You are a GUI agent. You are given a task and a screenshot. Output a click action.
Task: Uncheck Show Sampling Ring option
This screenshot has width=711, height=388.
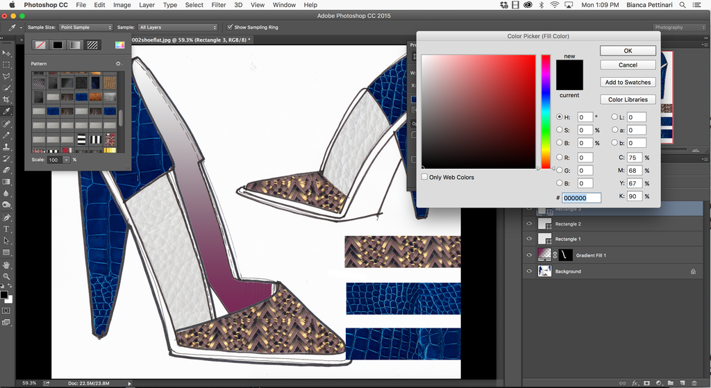click(231, 27)
